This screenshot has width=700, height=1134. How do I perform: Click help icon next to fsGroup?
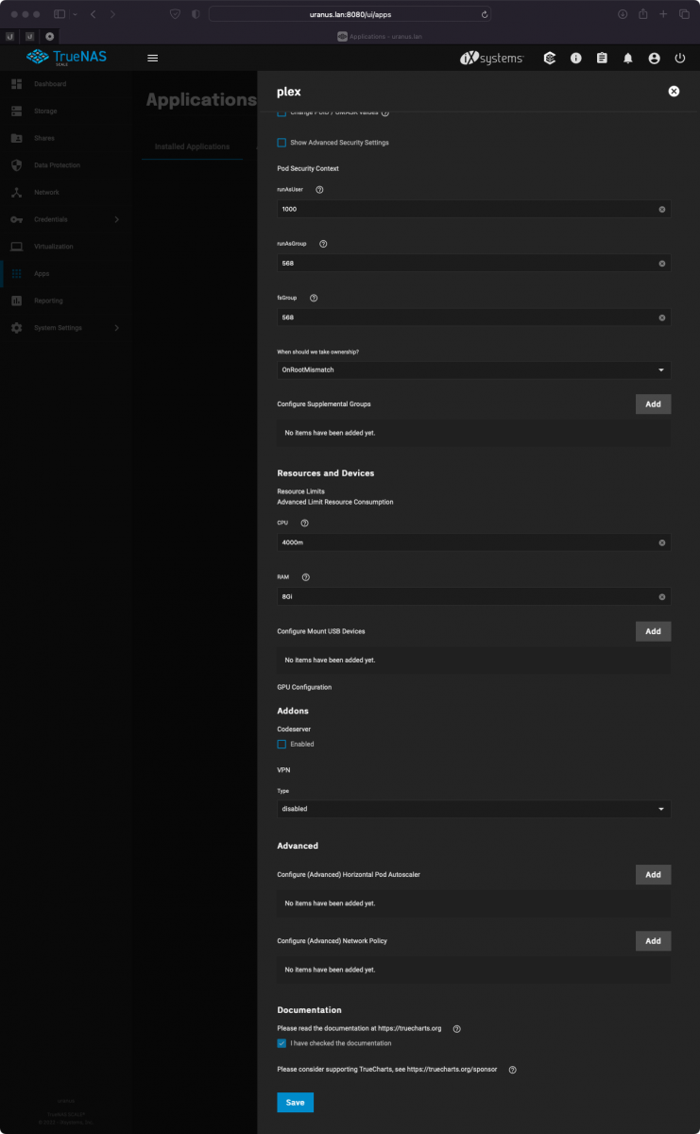[x=314, y=298]
